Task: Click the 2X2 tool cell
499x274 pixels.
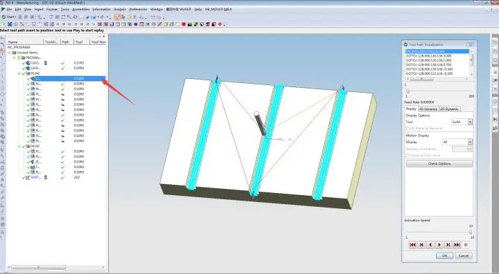Action: pyautogui.click(x=77, y=177)
